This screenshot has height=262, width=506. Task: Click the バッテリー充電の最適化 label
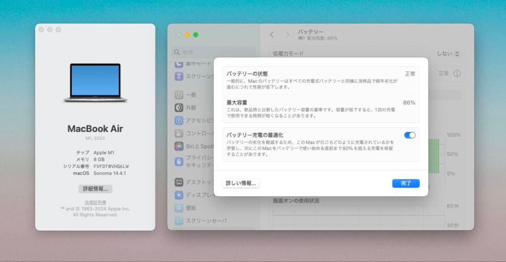tap(254, 135)
